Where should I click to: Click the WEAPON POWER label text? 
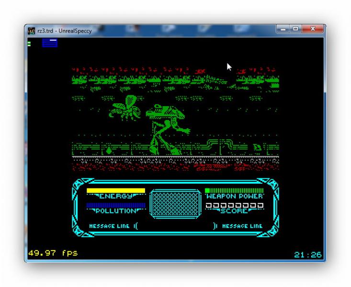[x=234, y=196]
